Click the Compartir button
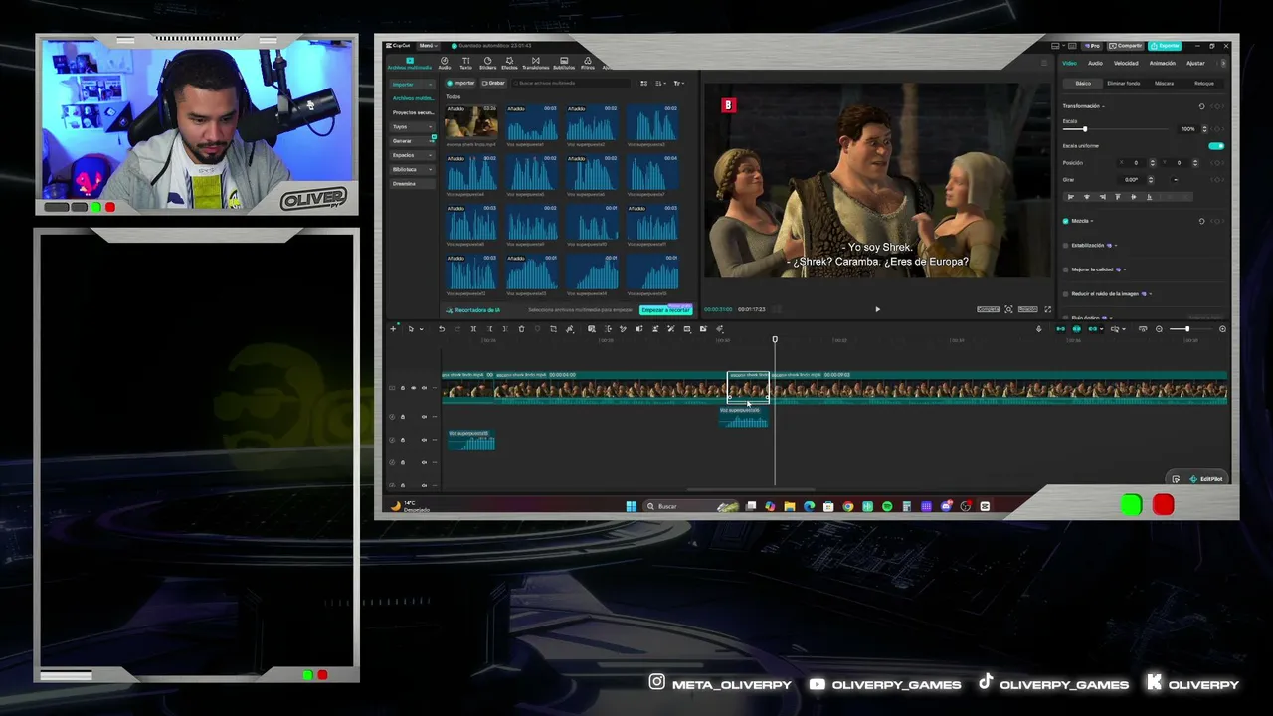The height and width of the screenshot is (716, 1273). point(1127,46)
